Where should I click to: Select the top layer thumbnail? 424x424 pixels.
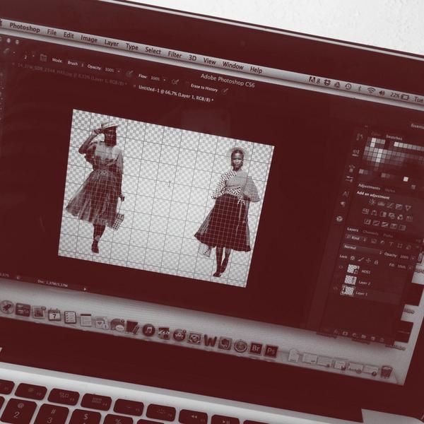353,269
